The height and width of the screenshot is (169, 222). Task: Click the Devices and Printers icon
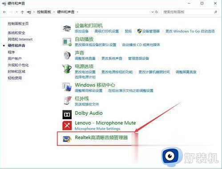67,28
